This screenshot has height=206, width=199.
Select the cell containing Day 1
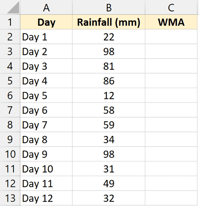pos(46,37)
